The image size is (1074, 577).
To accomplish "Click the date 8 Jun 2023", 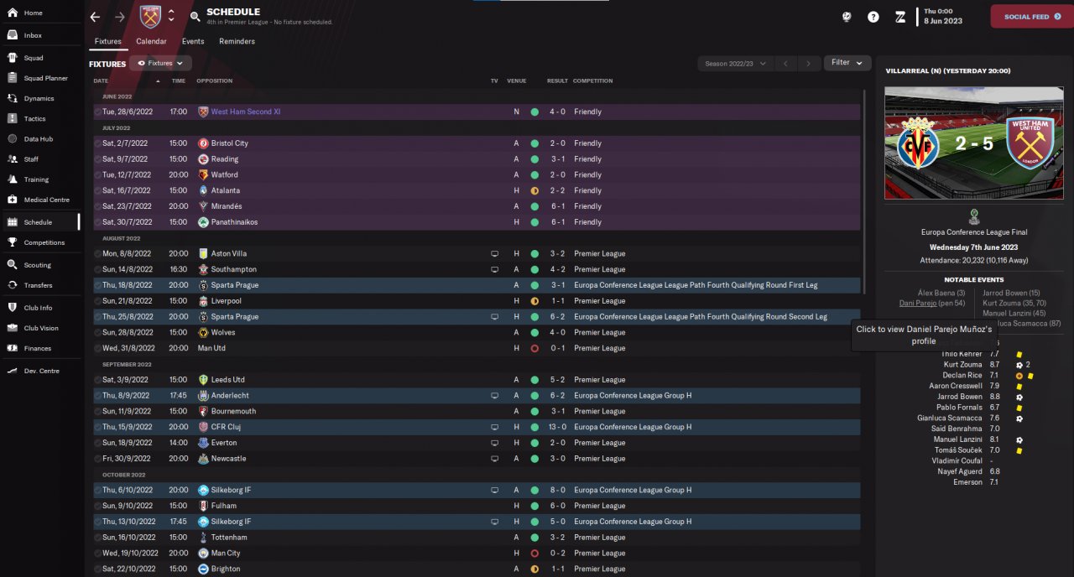I will pos(943,23).
